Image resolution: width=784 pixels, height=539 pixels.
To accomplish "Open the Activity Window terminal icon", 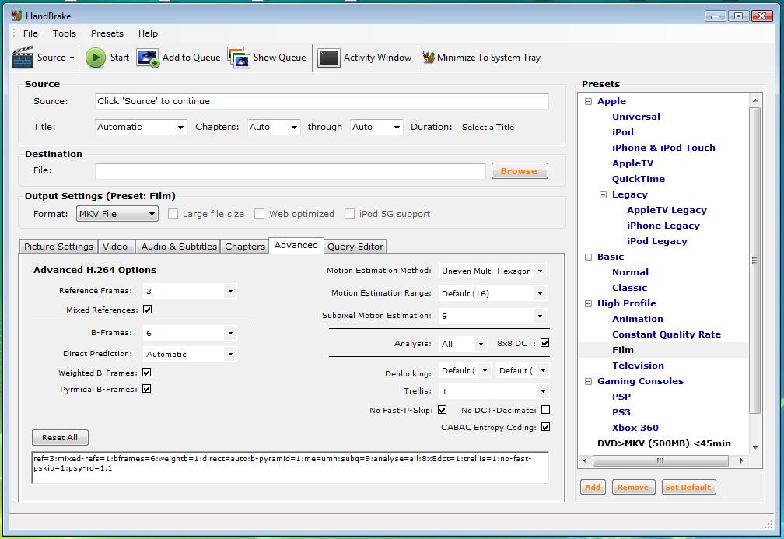I will pyautogui.click(x=328, y=58).
